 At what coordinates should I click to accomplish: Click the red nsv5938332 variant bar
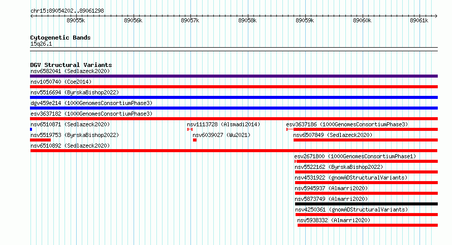(368, 225)
